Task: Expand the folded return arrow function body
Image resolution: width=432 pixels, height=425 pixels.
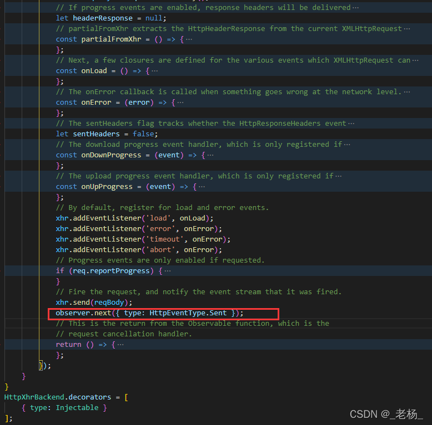Action: pyautogui.click(x=120, y=345)
